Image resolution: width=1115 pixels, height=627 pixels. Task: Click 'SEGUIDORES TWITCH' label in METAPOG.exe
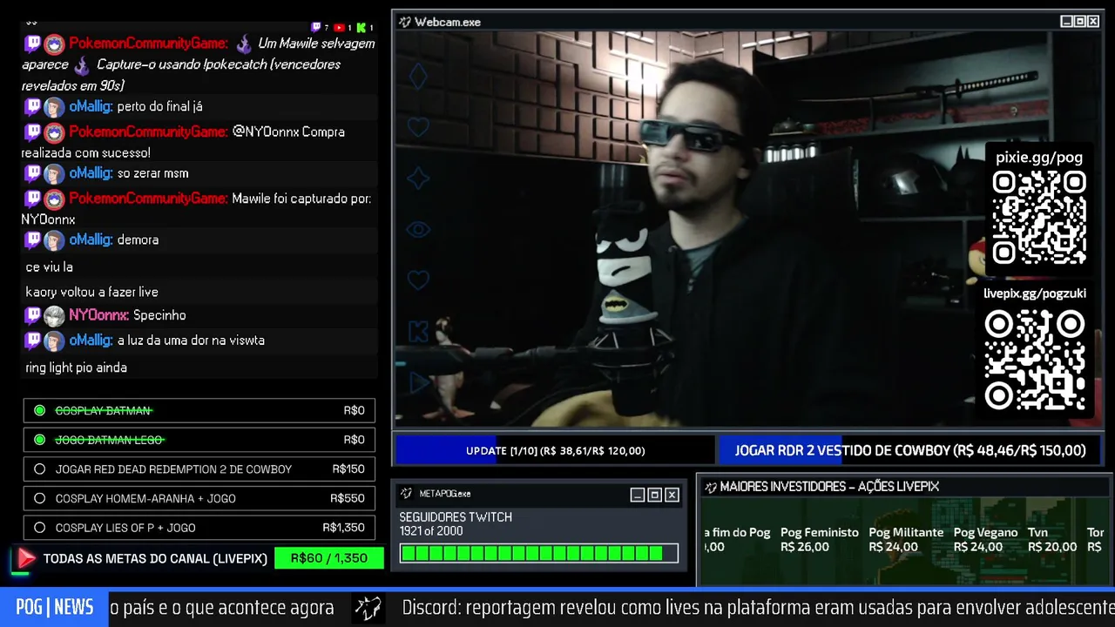tap(456, 517)
